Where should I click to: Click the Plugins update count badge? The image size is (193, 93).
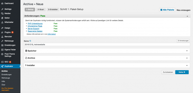tap(12, 32)
